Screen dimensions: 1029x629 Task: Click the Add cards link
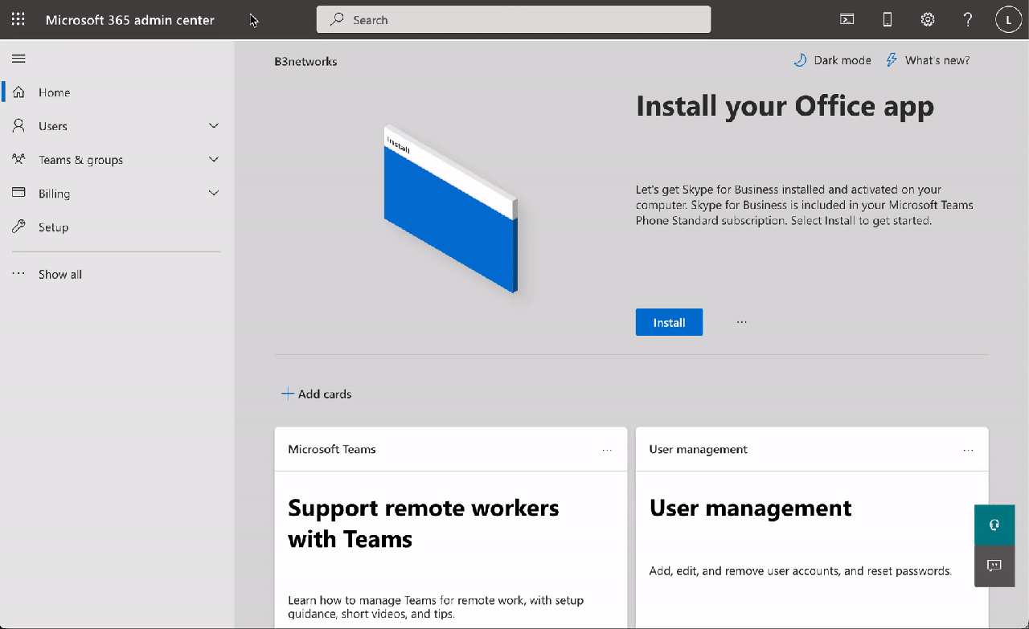click(325, 394)
